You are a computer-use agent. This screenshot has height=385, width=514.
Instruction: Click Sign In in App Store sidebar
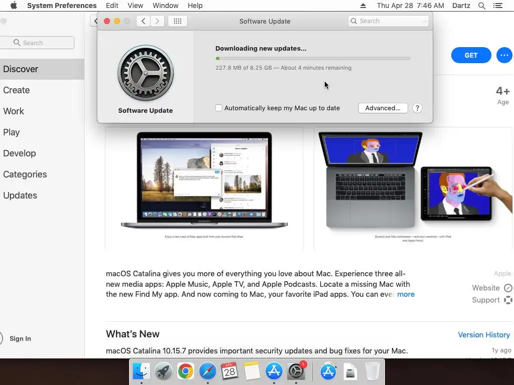[x=20, y=338]
